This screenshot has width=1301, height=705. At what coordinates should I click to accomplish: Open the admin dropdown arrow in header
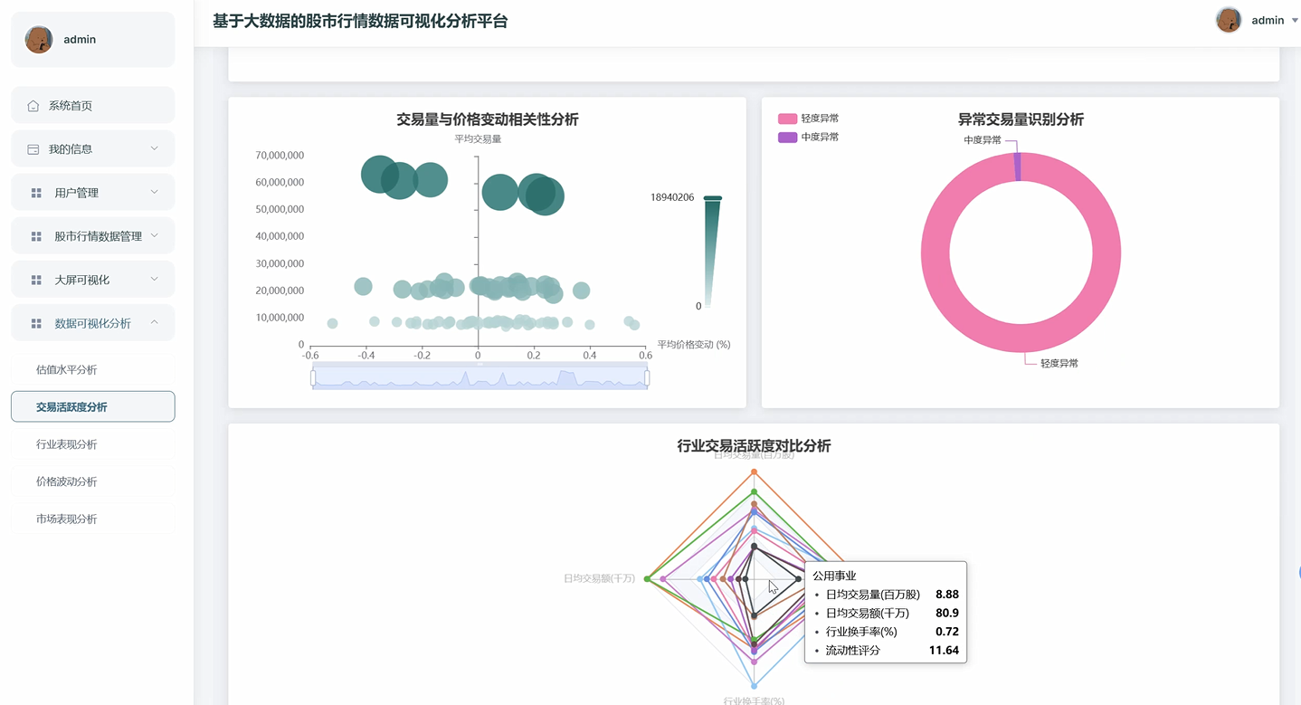[x=1295, y=21]
